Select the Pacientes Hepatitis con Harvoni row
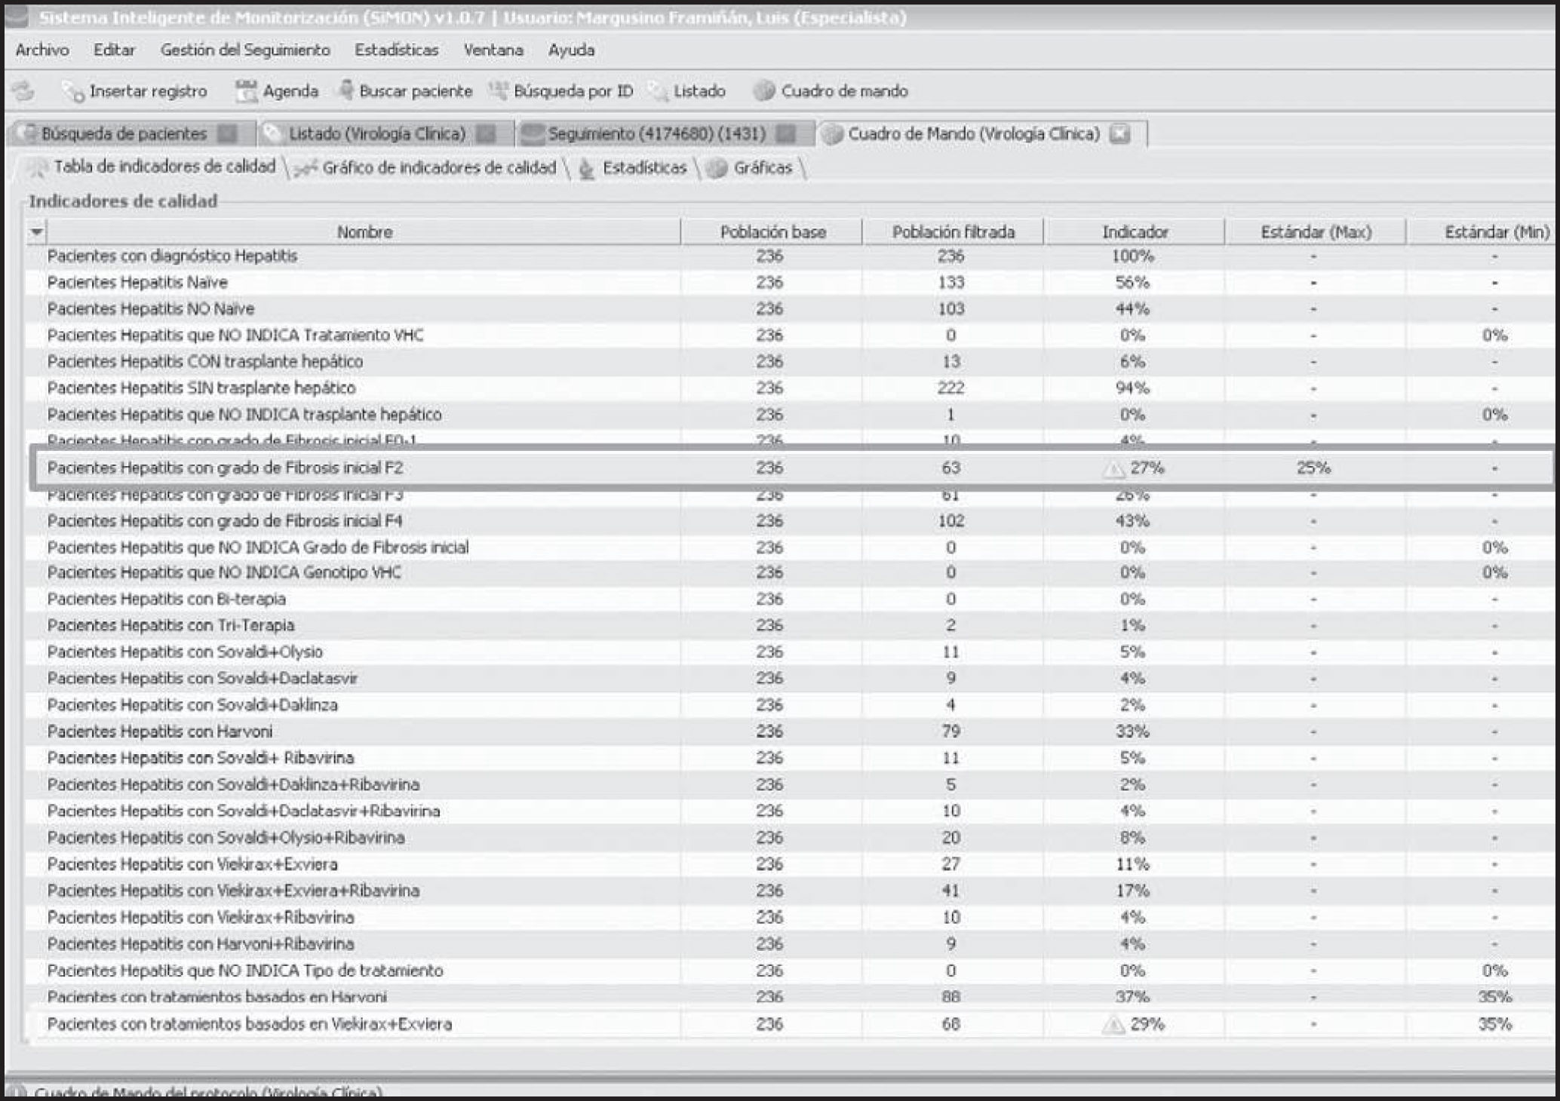The image size is (1560, 1101). pyautogui.click(x=160, y=731)
